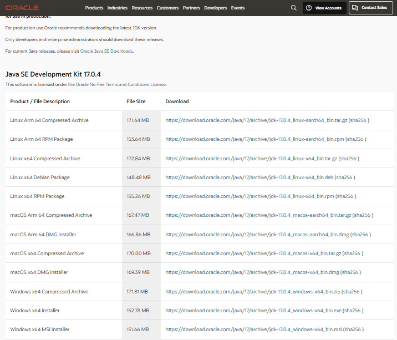
Task: Open the Developers menu
Action: [216, 8]
